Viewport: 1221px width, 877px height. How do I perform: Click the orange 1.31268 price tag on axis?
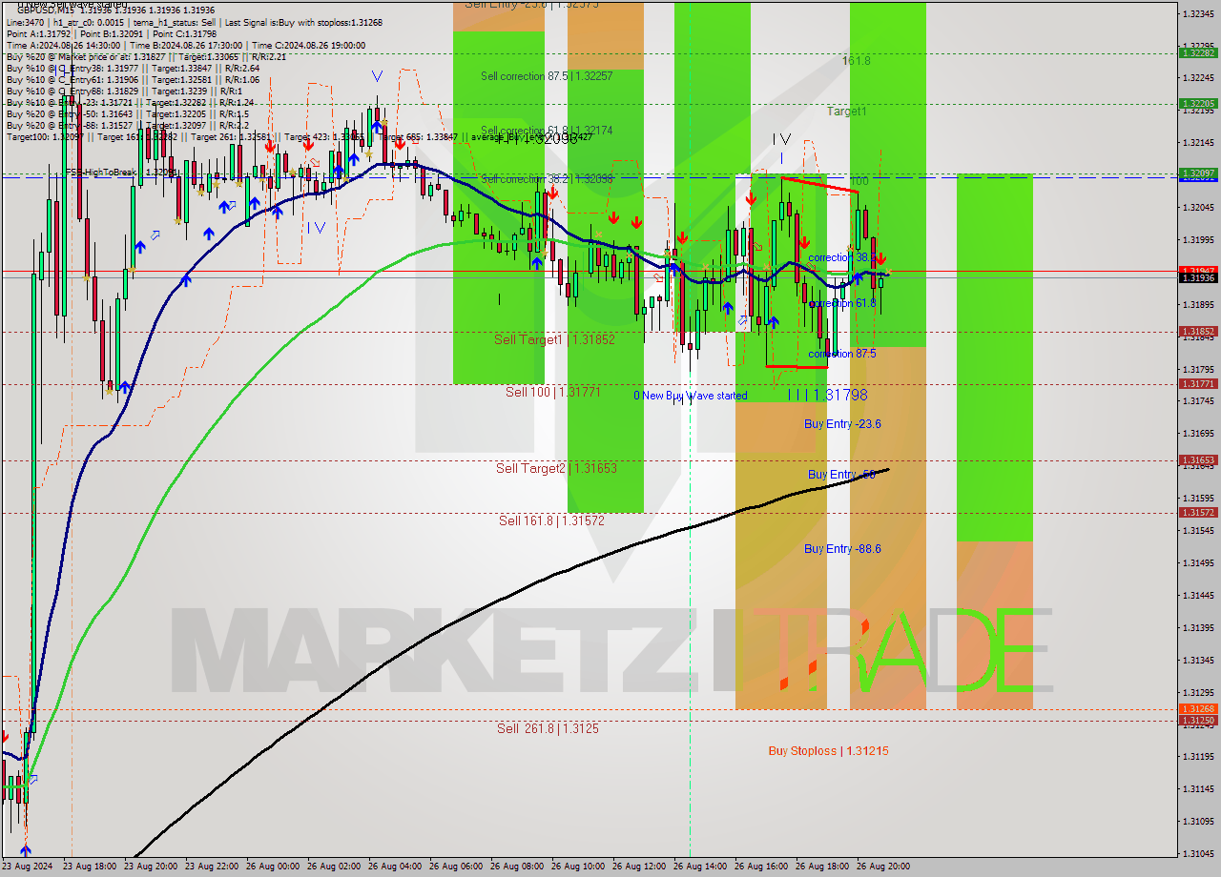coord(1198,709)
